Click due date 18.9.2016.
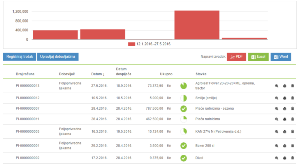The width and height of the screenshot is (299, 164). (124, 86)
